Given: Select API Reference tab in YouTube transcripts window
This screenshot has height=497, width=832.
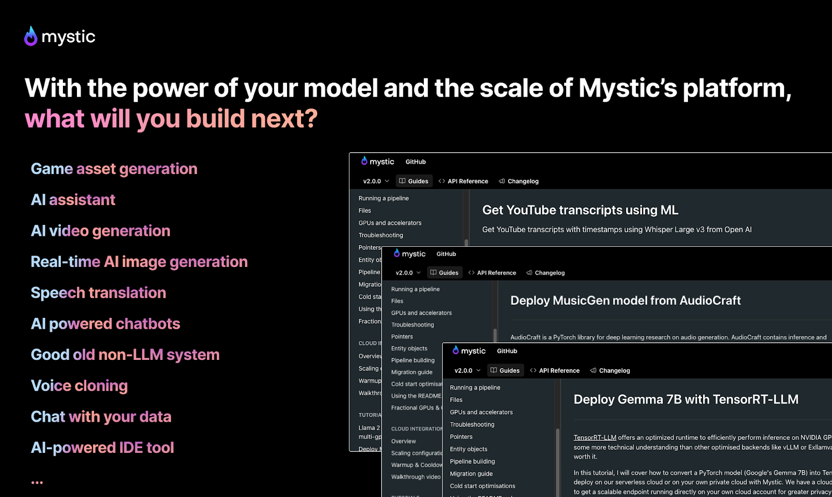Looking at the screenshot, I should 463,181.
